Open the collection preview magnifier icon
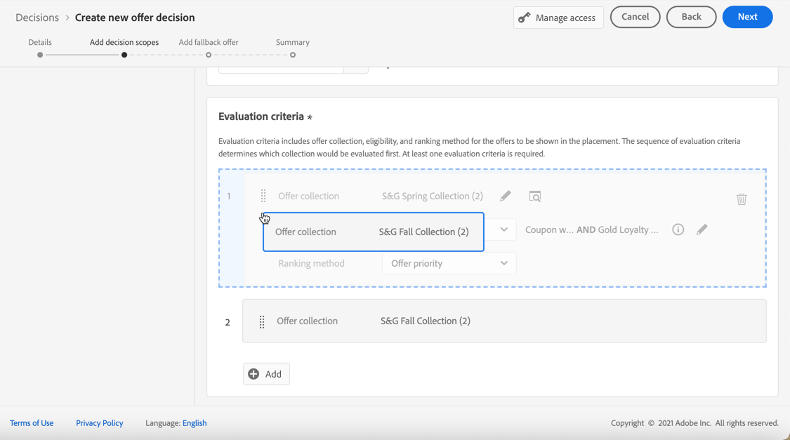Viewport: 790px width, 440px height. tap(535, 196)
